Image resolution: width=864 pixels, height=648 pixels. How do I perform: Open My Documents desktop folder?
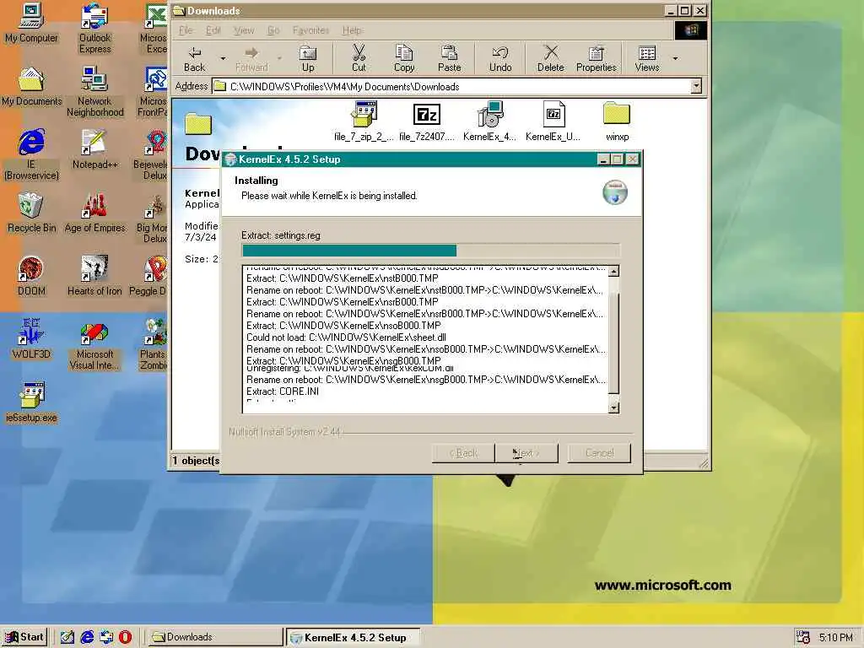(31, 87)
